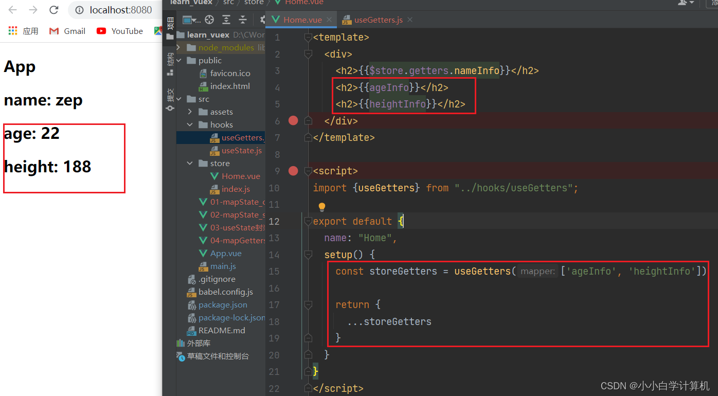Collapse the return block fold on line 17
This screenshot has height=396, width=718.
tap(308, 304)
